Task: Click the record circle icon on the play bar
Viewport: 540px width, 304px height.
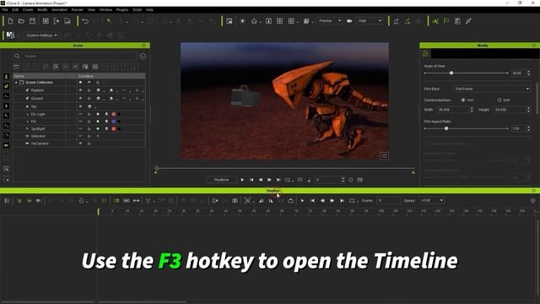Action: point(351,180)
